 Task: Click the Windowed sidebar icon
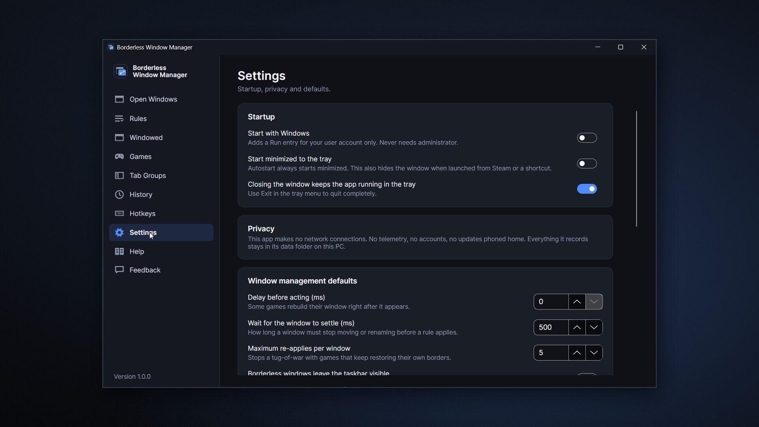coord(119,138)
